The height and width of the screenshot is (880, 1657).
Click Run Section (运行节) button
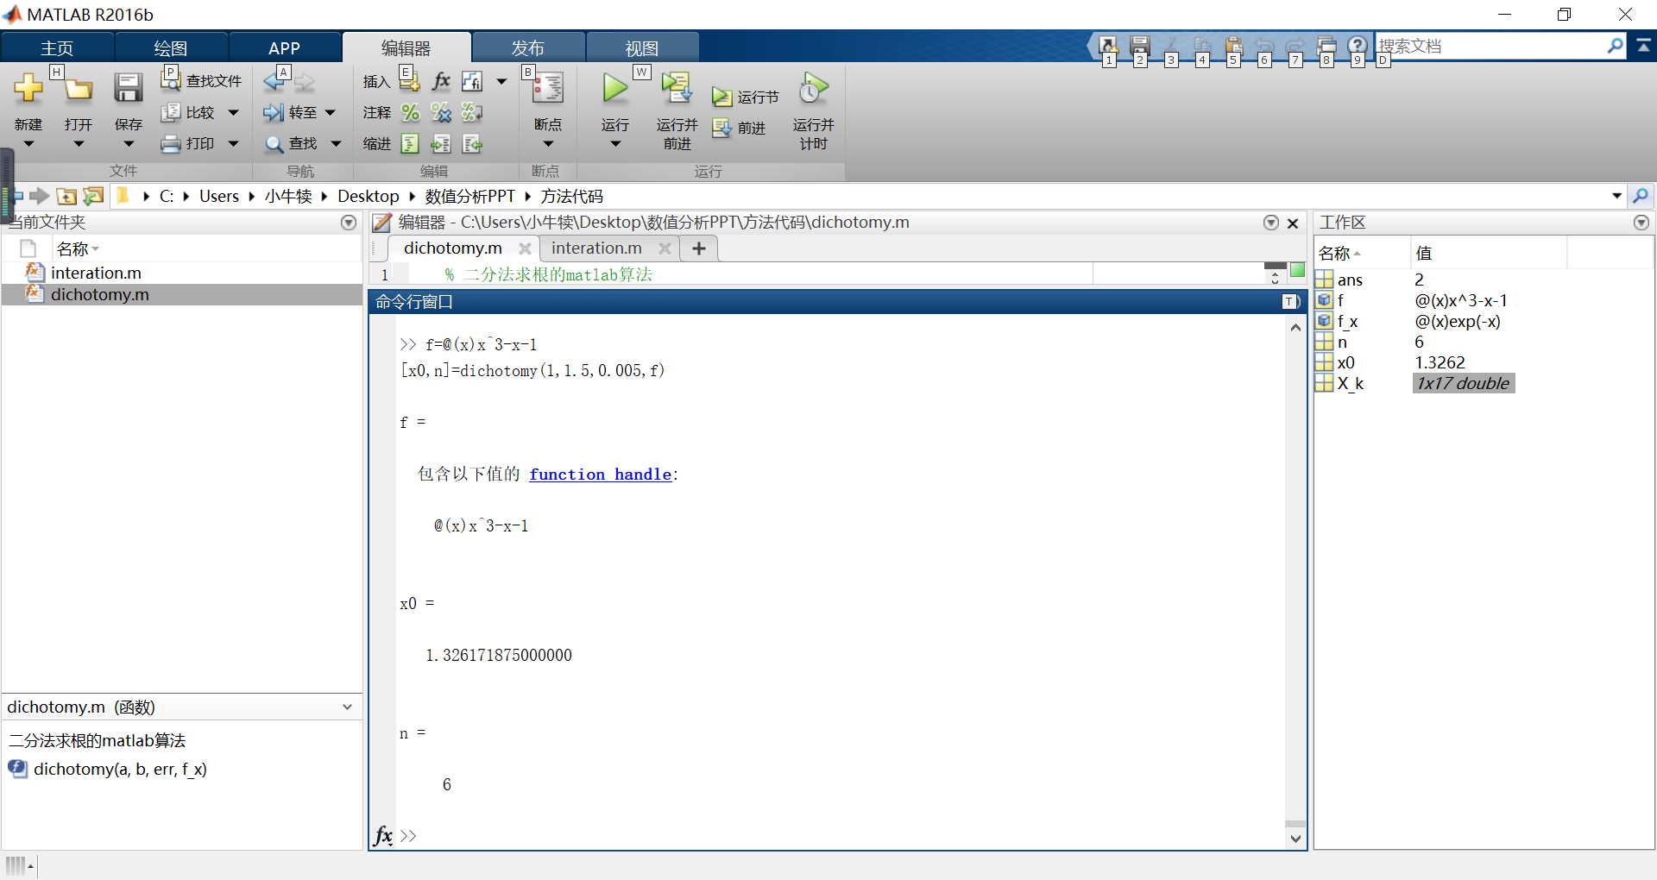click(x=746, y=97)
